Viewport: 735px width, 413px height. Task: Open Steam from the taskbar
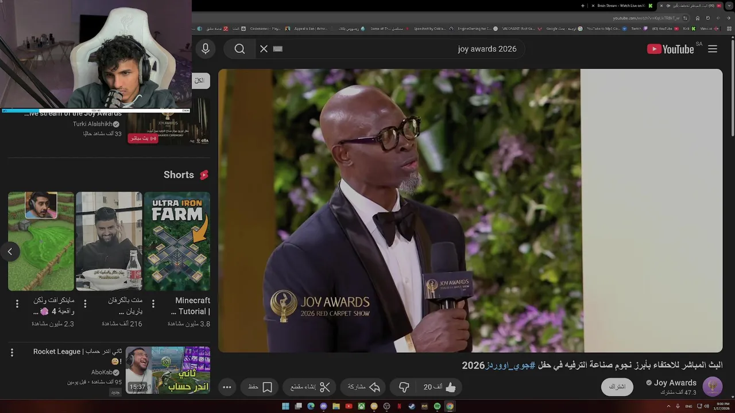pos(412,406)
